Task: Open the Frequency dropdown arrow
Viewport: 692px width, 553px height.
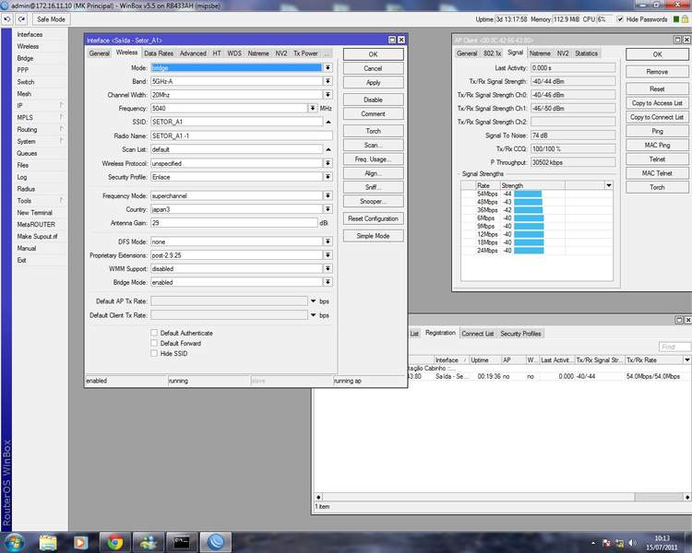Action: point(313,109)
